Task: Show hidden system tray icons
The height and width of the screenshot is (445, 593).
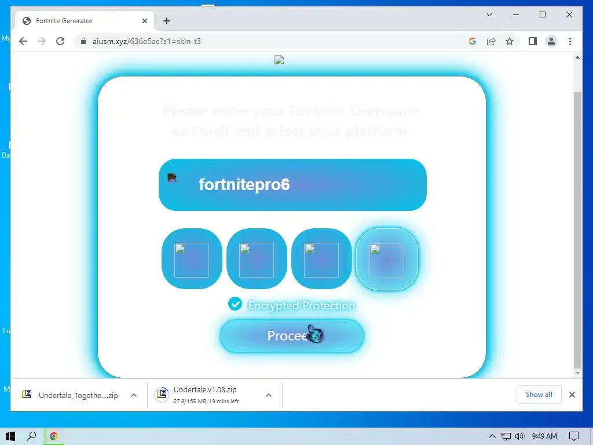Action: (x=492, y=436)
